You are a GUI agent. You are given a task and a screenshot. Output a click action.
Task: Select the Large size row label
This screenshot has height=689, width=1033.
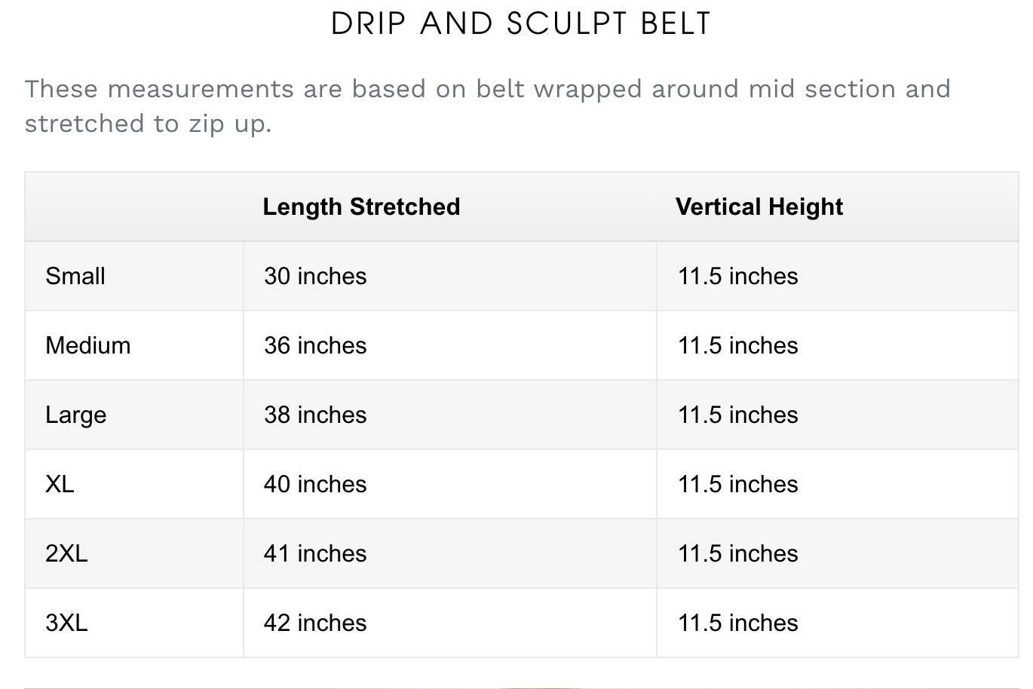point(75,415)
